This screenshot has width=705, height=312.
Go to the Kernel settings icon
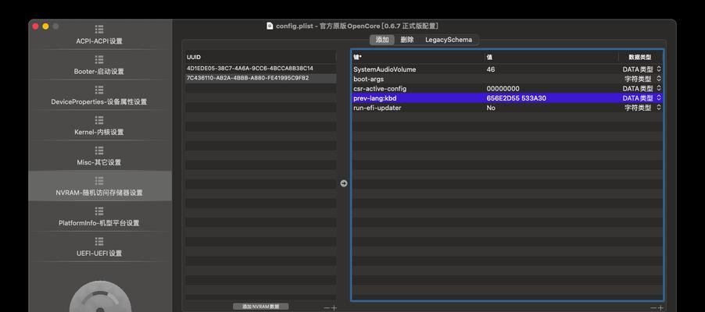99,120
